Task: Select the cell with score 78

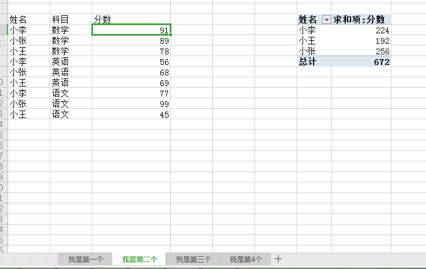Action: click(x=132, y=51)
